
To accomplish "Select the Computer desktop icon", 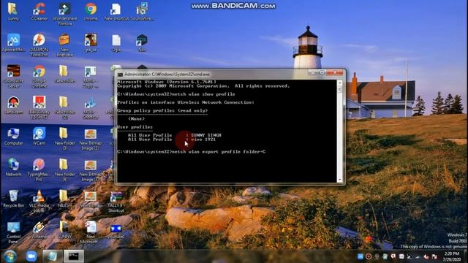I will (13, 137).
